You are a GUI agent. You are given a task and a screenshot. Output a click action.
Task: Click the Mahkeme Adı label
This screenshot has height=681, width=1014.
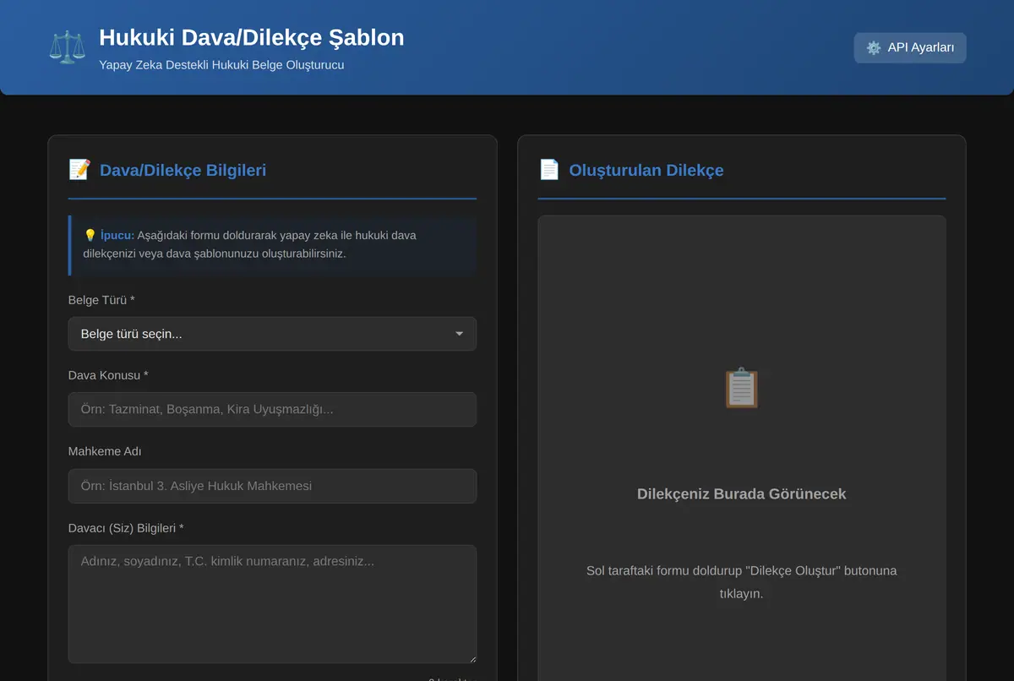pyautogui.click(x=105, y=451)
